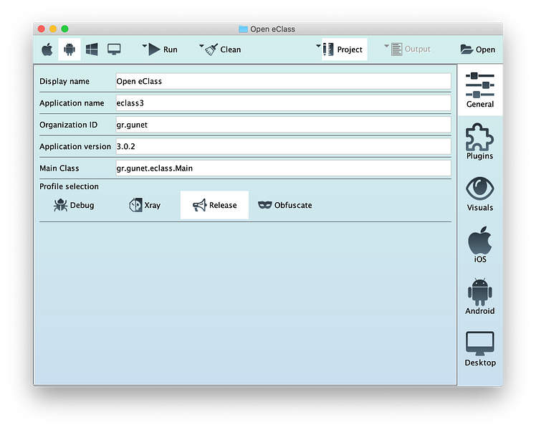Edit the Main Class field
Viewport: 536px width, 430px height.
pos(283,168)
